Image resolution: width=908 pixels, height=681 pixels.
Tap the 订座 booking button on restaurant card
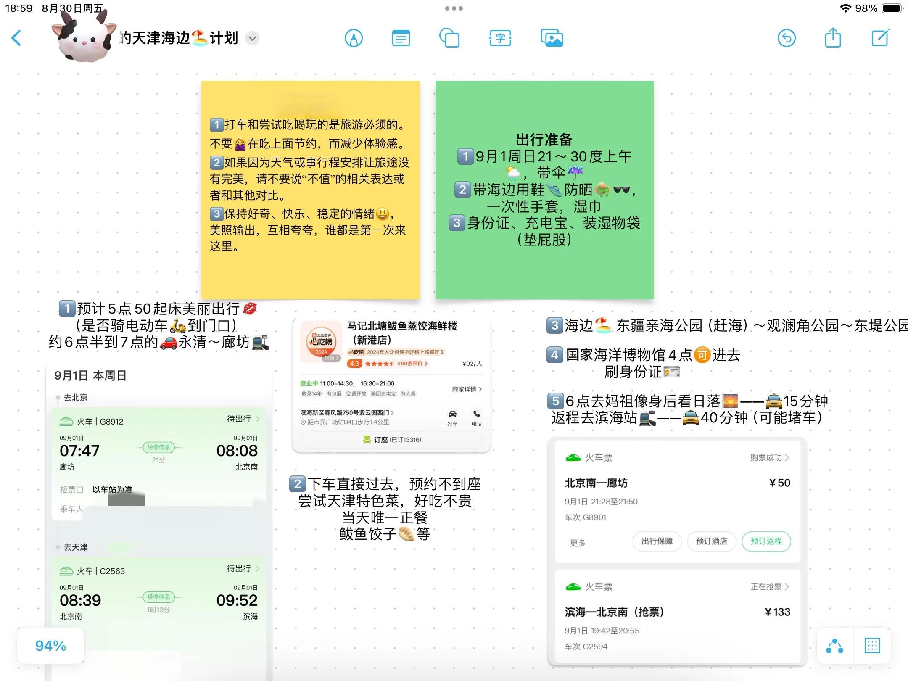click(391, 440)
